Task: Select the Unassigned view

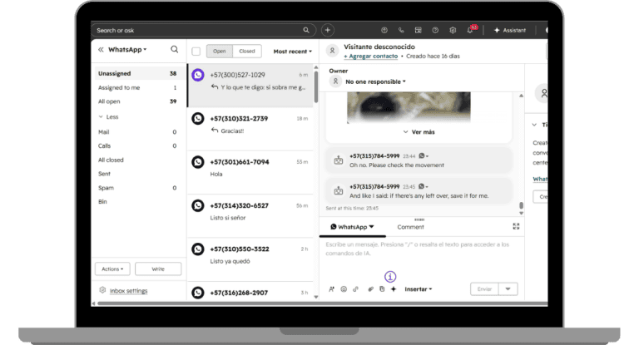Action: [x=137, y=74]
